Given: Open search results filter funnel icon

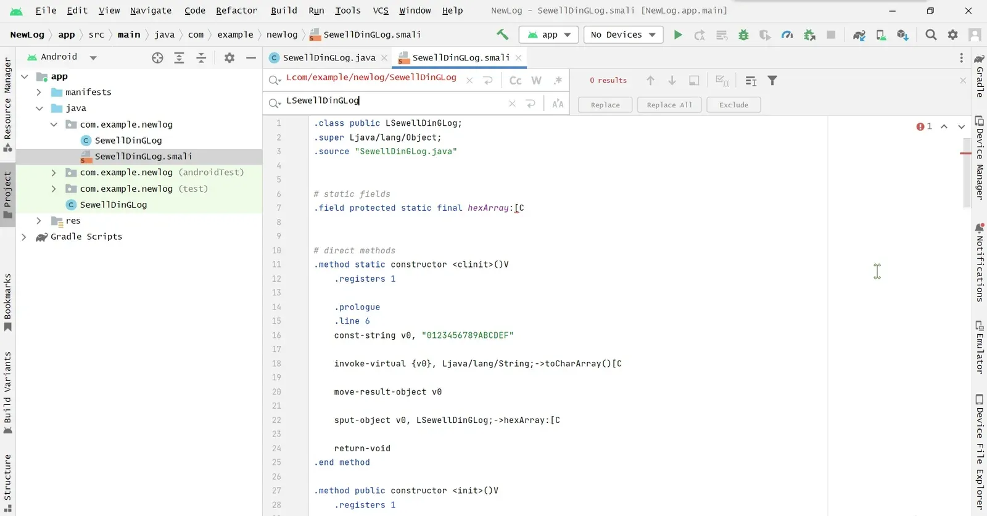Looking at the screenshot, I should click(x=772, y=81).
